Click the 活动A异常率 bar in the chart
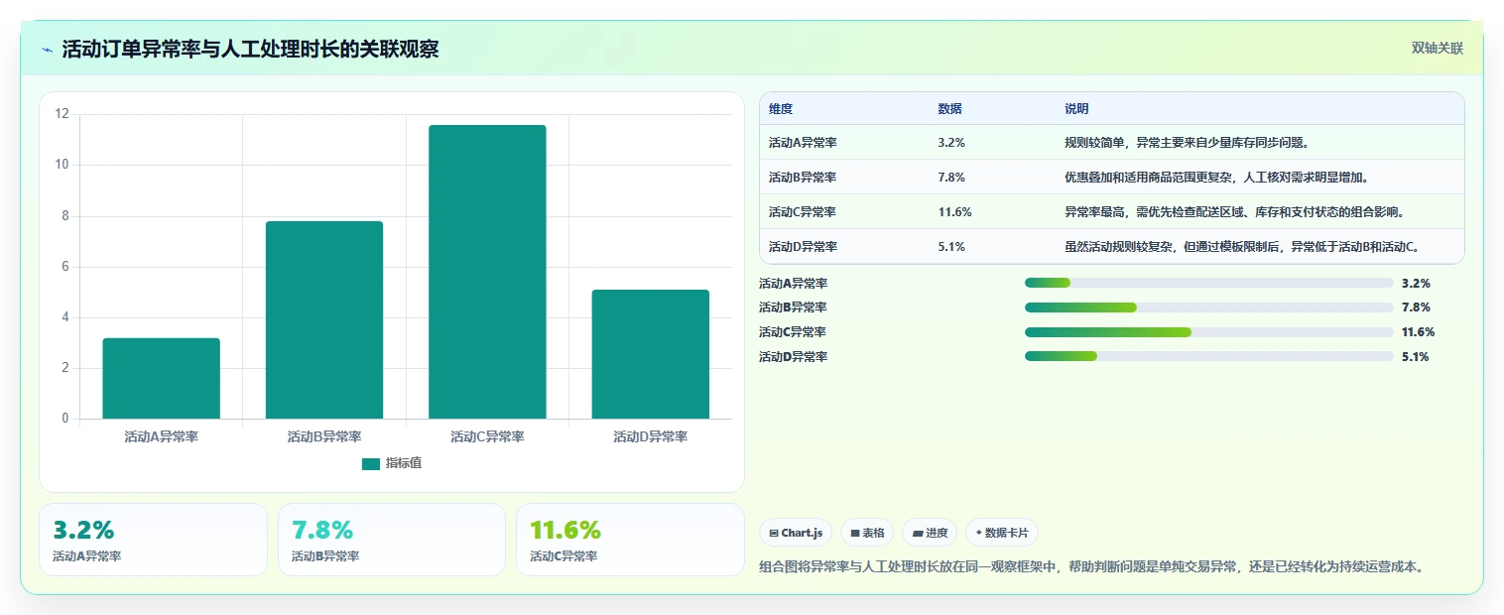This screenshot has width=1504, height=615. 162,378
